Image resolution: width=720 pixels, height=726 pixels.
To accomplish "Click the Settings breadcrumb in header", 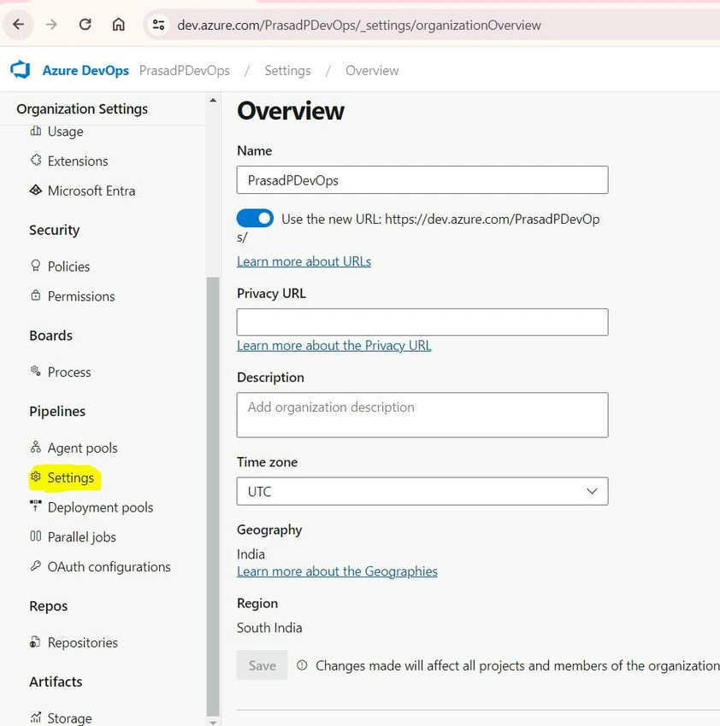I will [287, 70].
